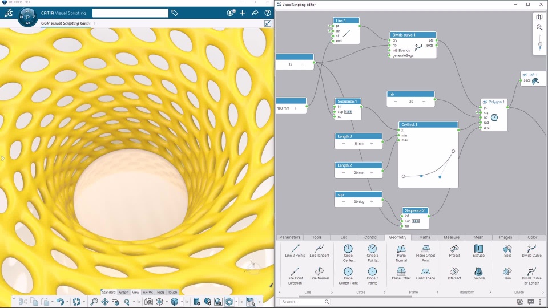The height and width of the screenshot is (308, 548).
Task: Select the GGR Visual Scripting Guide tab
Action: click(x=65, y=23)
